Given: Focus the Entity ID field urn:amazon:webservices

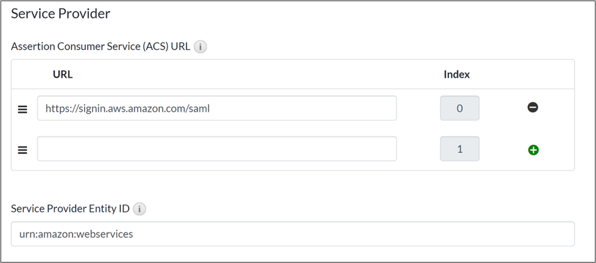Looking at the screenshot, I should 365,233.
